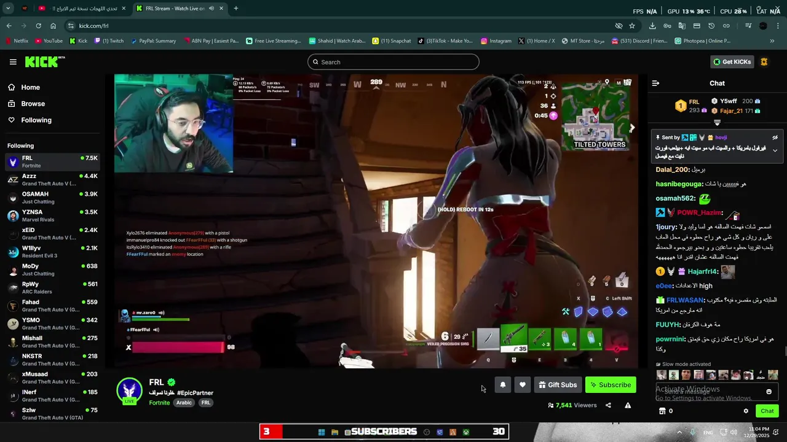Viewport: 787px width, 442px height.
Task: Reload the page
Action: pos(38,26)
